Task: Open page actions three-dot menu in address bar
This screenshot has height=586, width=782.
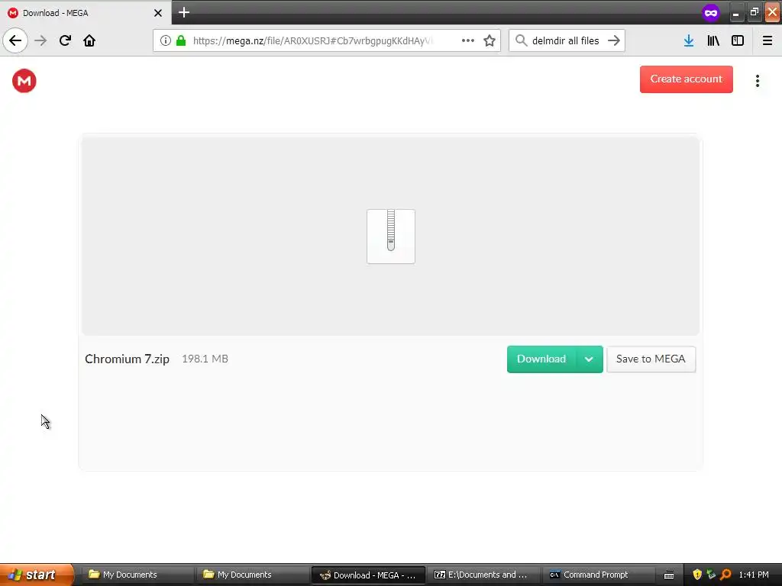Action: (468, 40)
